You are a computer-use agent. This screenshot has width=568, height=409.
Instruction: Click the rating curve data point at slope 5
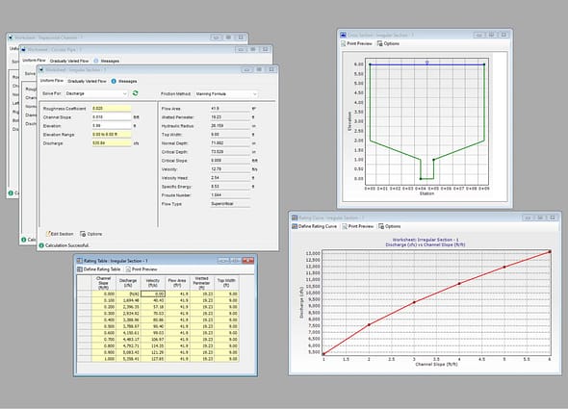pos(504,267)
